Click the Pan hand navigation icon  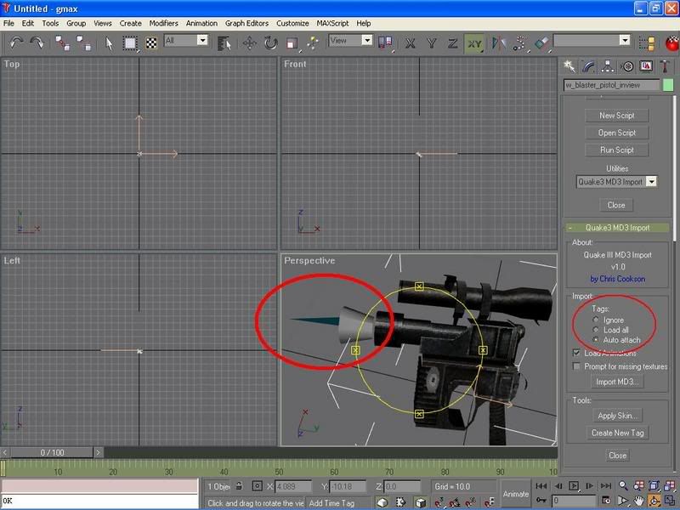point(639,501)
